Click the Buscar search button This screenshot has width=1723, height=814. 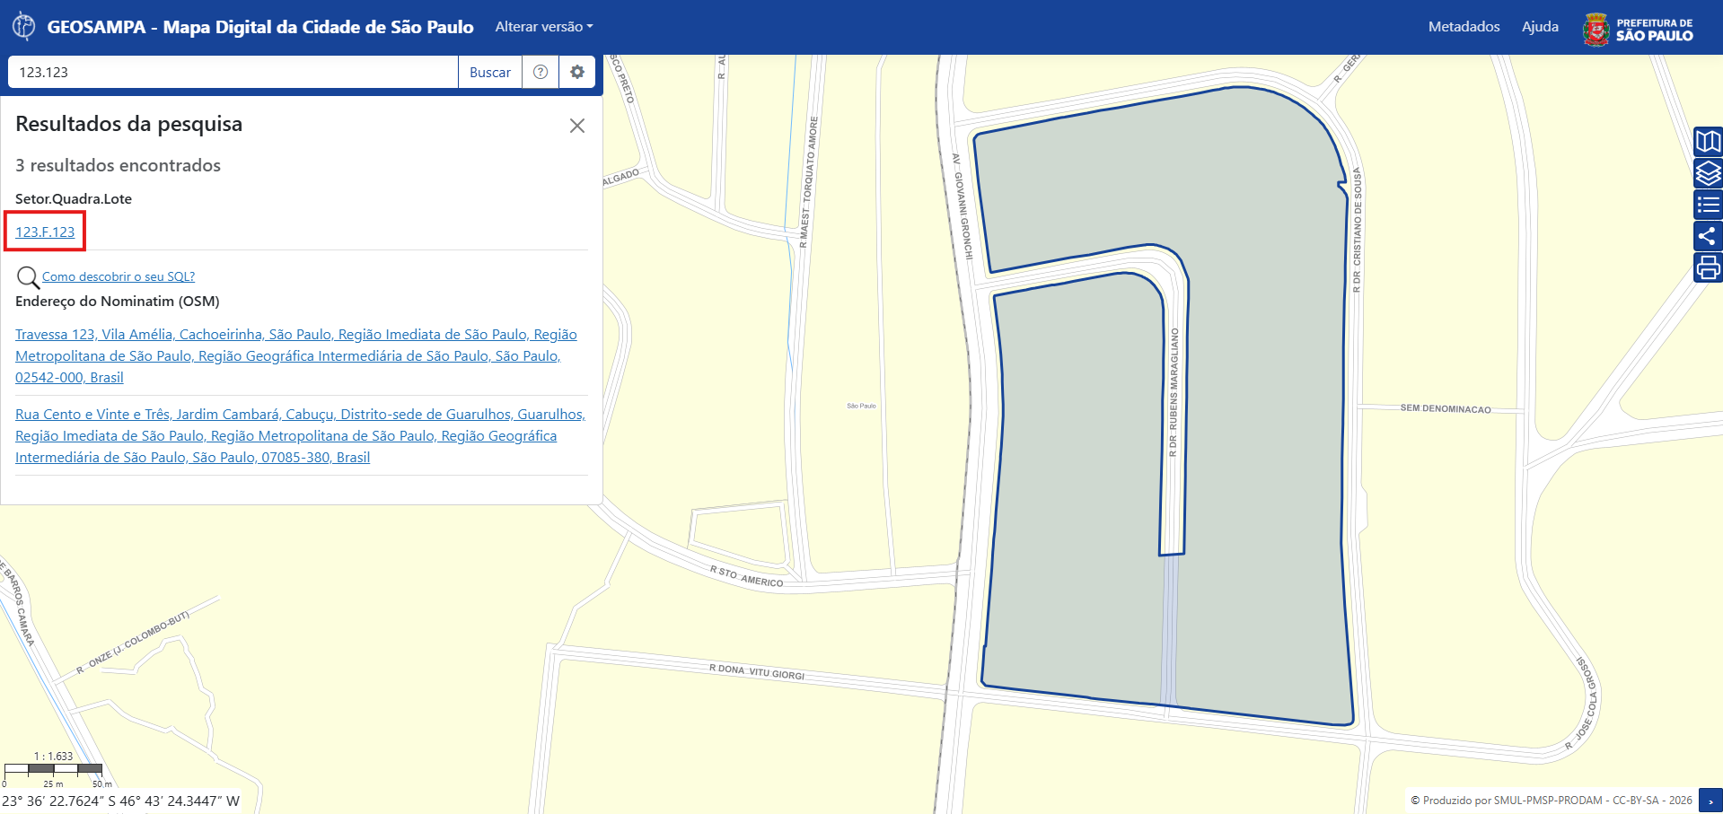[x=490, y=72]
